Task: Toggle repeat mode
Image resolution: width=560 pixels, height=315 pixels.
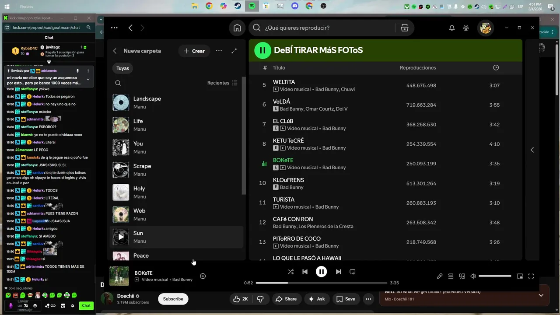Action: [x=352, y=272]
